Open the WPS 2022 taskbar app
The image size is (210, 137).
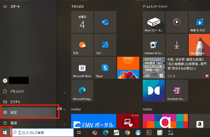click(x=149, y=133)
